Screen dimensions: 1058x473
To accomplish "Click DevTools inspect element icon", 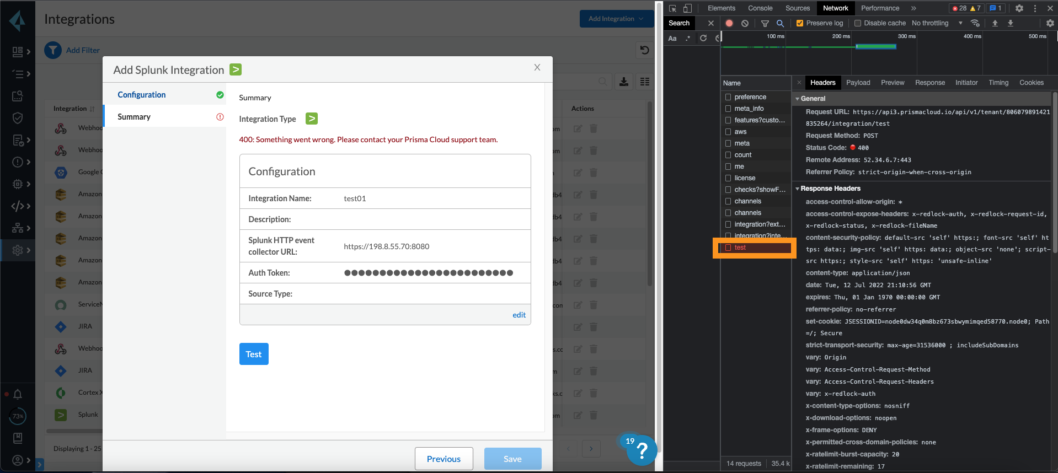I will coord(672,8).
